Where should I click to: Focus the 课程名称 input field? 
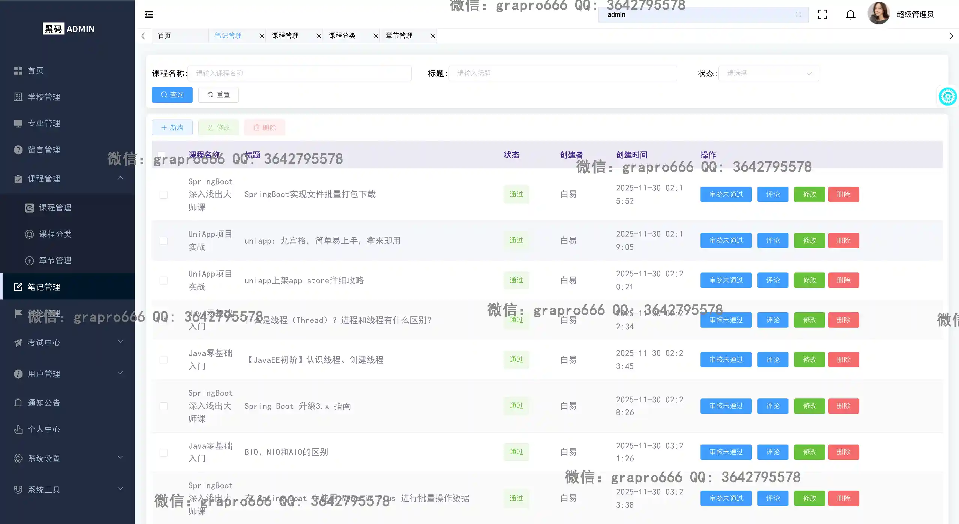pyautogui.click(x=299, y=73)
